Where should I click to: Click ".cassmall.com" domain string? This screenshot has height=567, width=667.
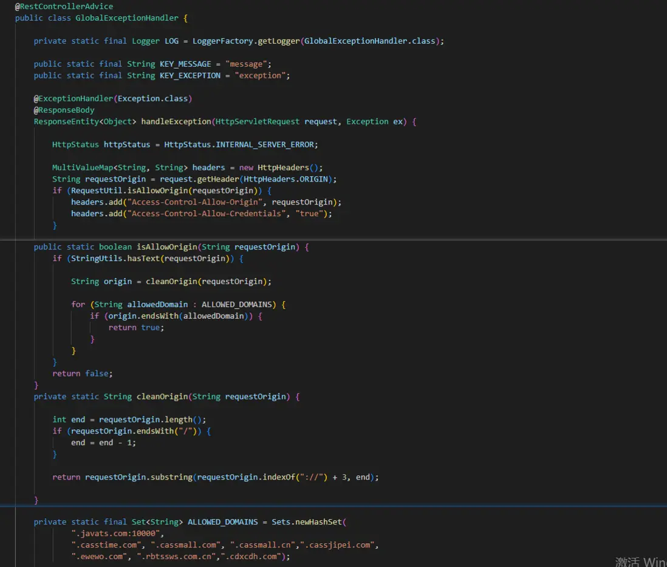185,544
